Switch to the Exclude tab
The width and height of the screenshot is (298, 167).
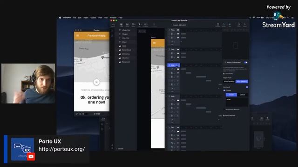point(242,95)
